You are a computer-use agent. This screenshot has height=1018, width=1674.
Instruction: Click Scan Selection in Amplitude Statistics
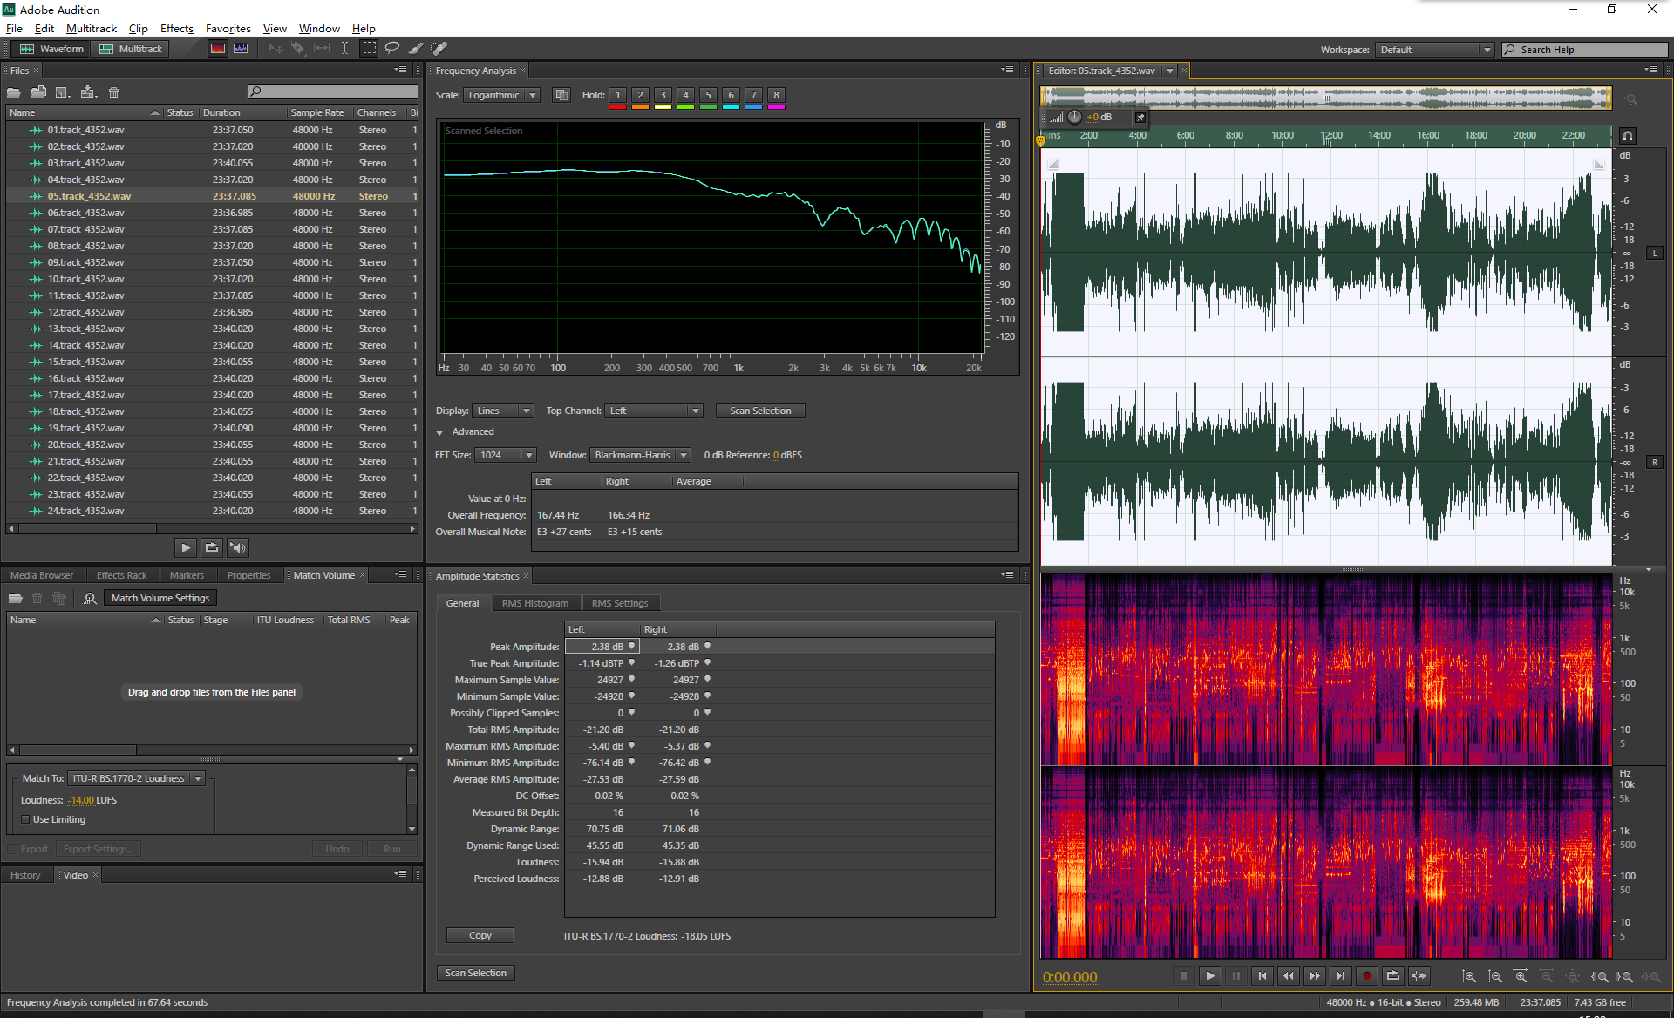point(475,973)
